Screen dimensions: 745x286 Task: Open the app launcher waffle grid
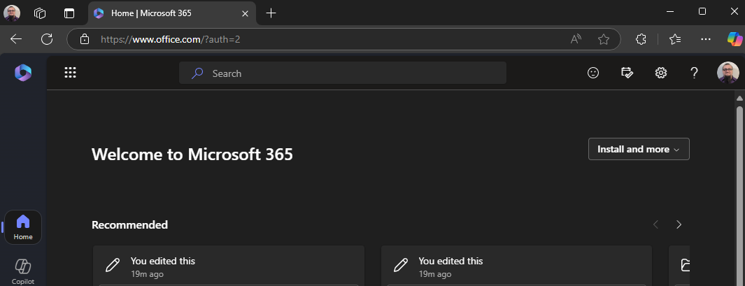point(70,73)
